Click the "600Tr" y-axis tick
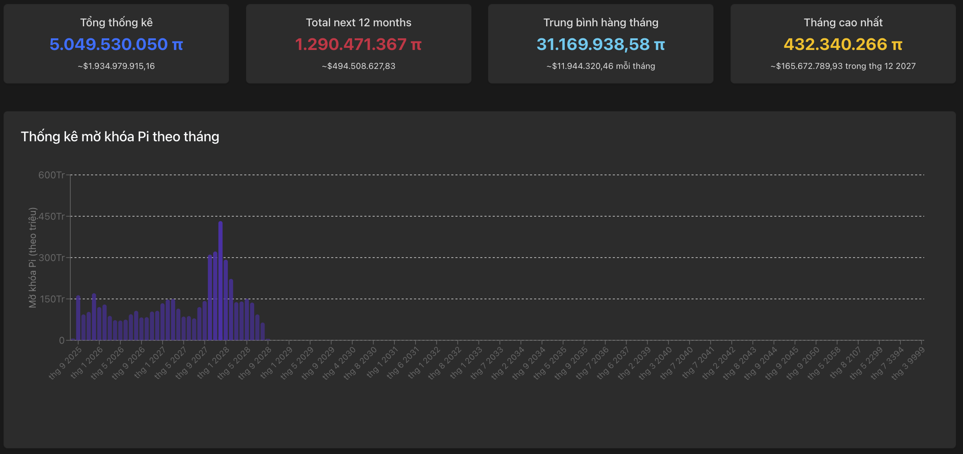 51,175
